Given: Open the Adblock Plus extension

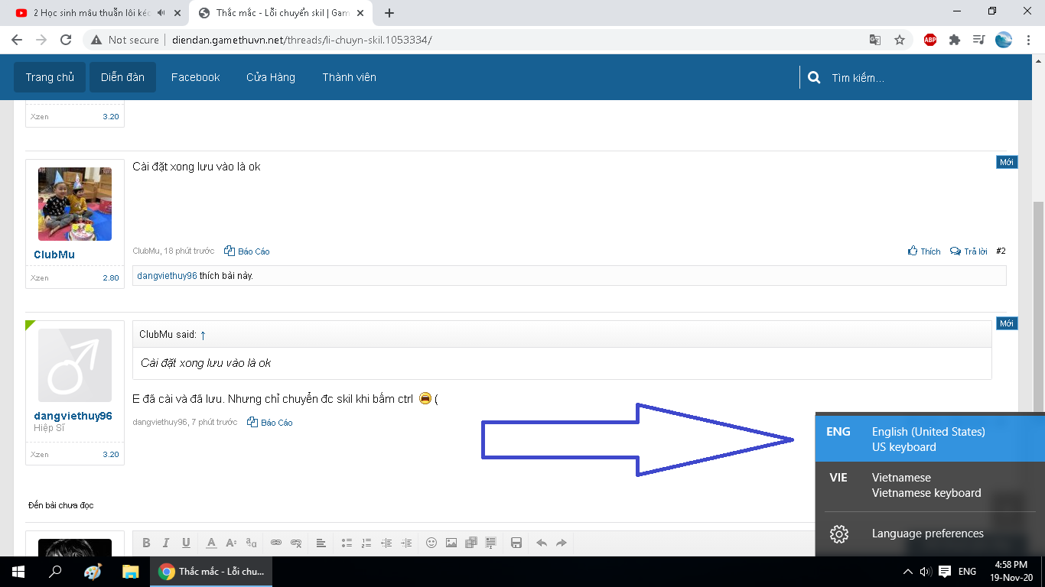Looking at the screenshot, I should [930, 40].
